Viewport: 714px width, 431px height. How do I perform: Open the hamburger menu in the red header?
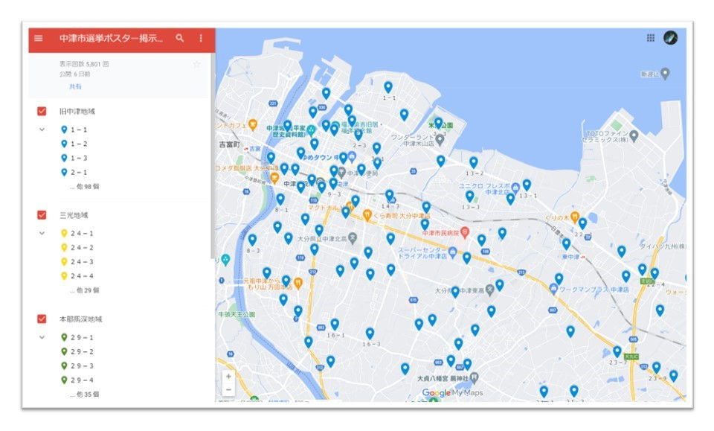click(x=39, y=38)
